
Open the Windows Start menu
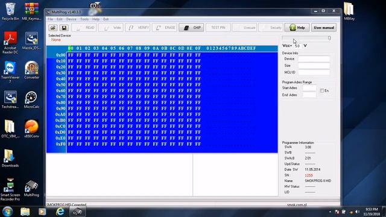coord(7,212)
